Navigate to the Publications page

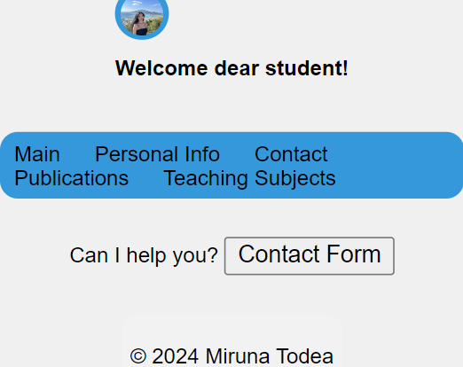tap(72, 178)
